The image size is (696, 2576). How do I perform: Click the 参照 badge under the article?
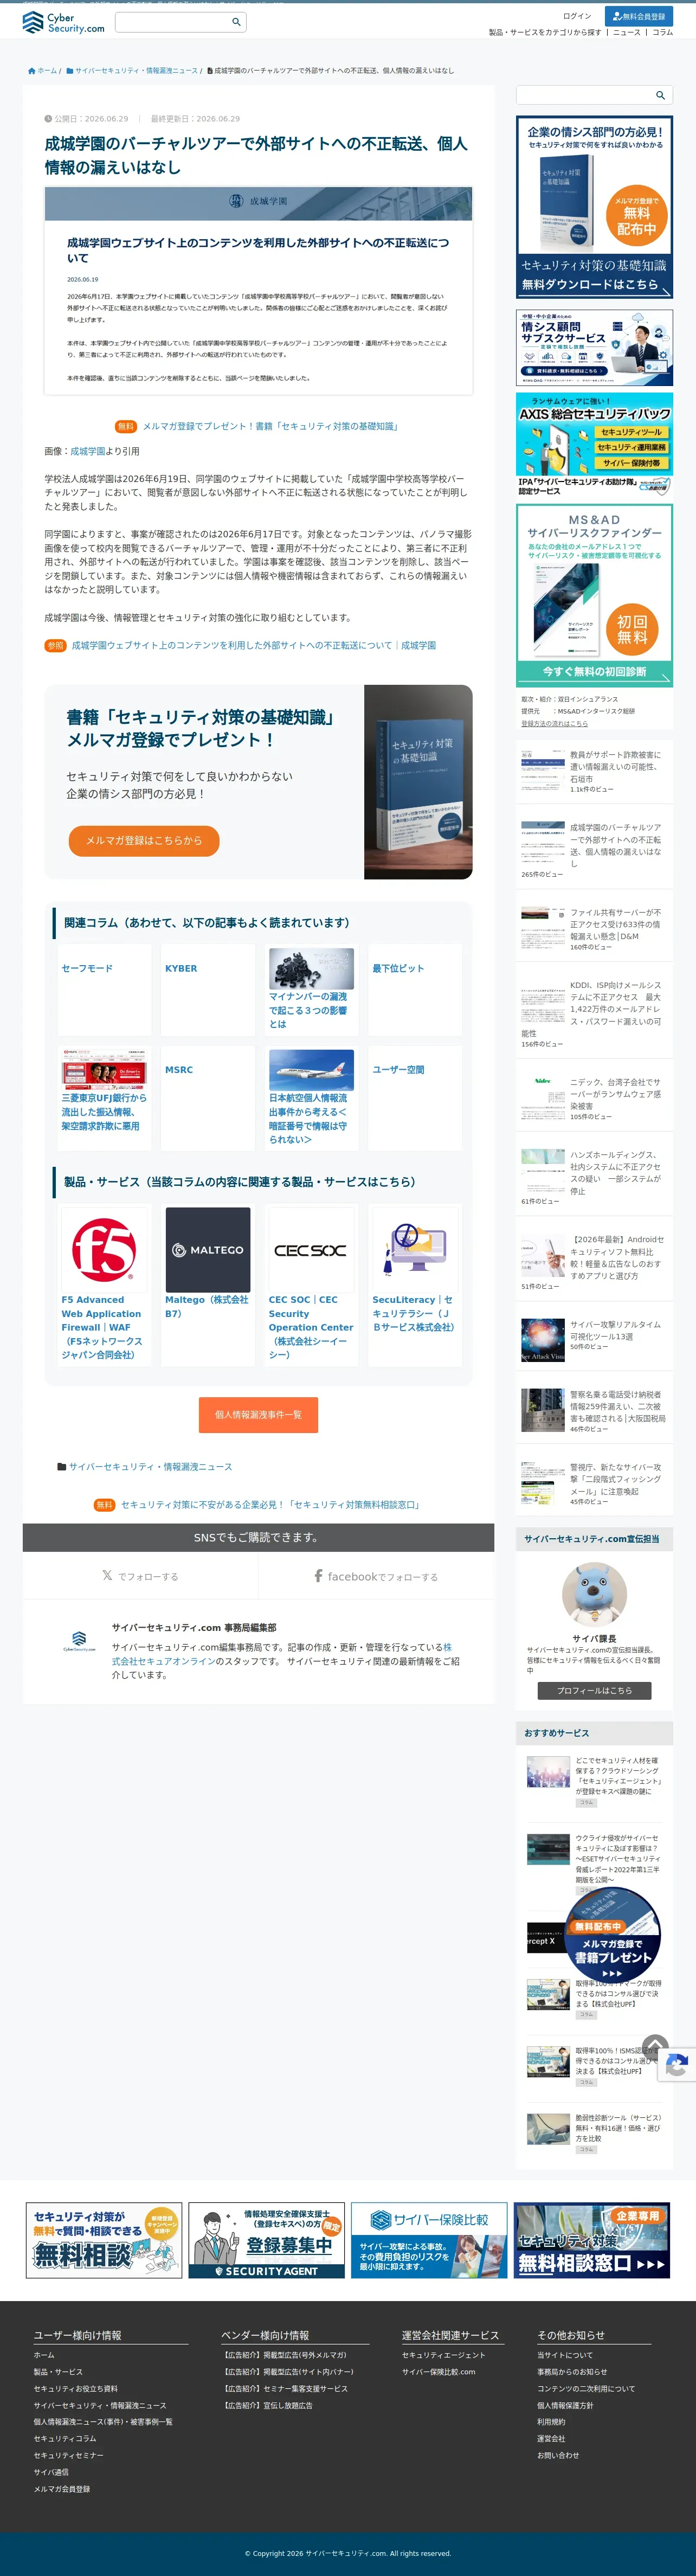point(55,645)
